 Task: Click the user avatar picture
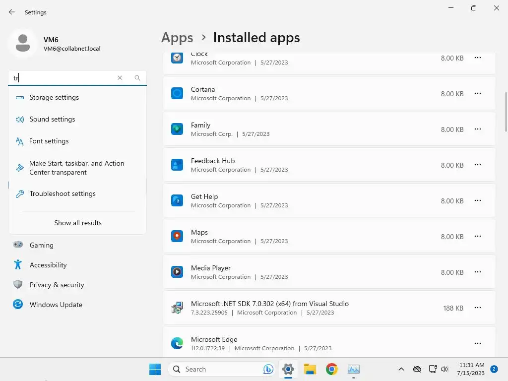[x=23, y=43]
